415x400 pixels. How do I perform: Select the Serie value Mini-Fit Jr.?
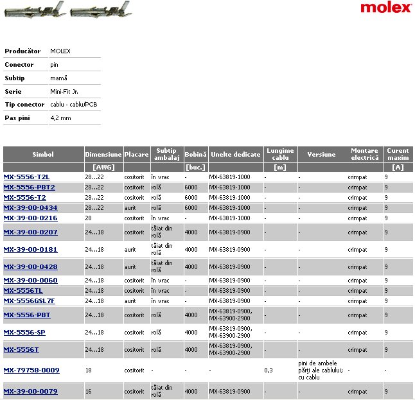point(64,92)
